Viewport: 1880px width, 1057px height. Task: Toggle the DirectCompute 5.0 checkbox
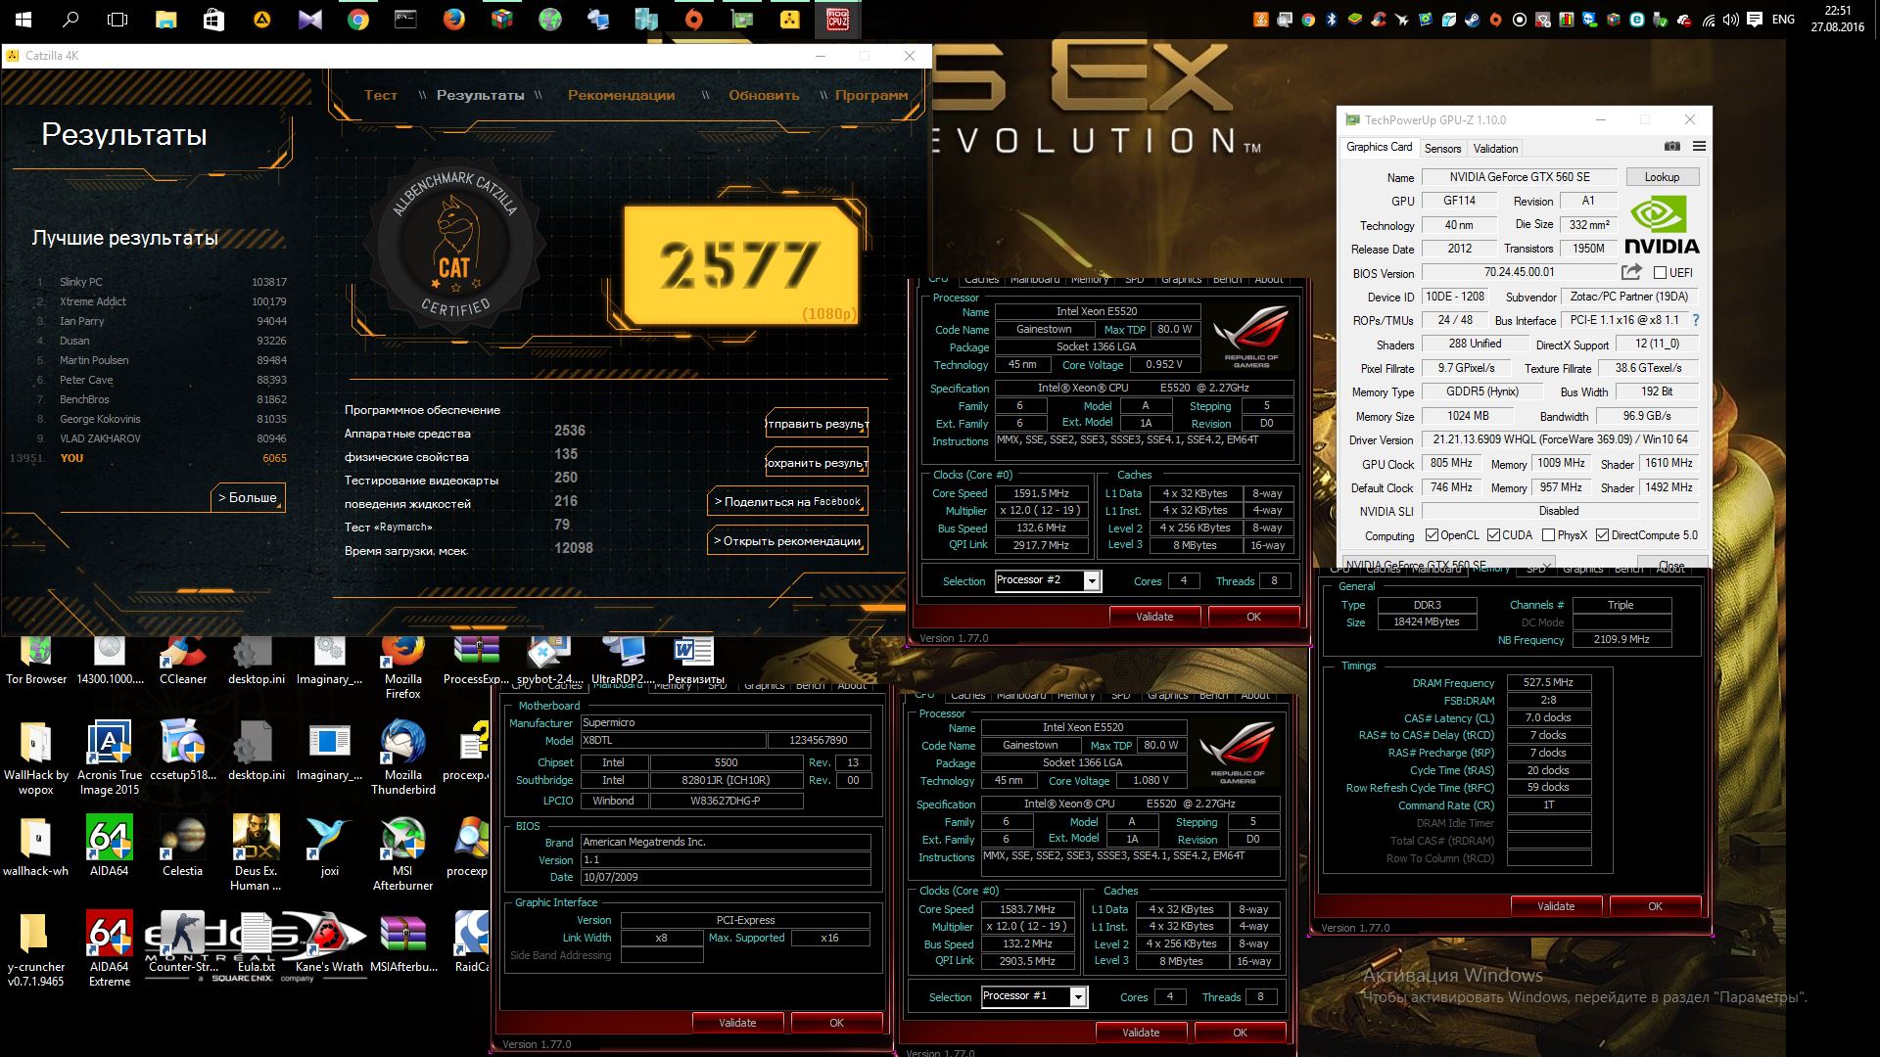(x=1602, y=535)
